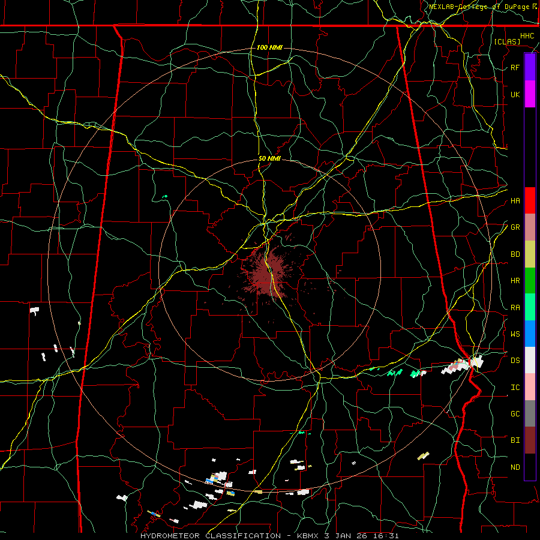
Task: Select the yellow BD legend swatch
Action: click(x=530, y=254)
